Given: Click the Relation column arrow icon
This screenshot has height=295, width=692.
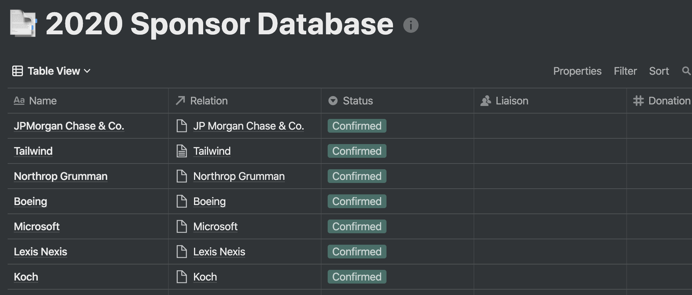Looking at the screenshot, I should tap(180, 101).
